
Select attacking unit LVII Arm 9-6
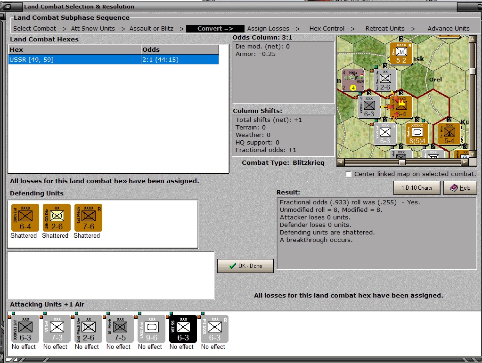[x=152, y=329]
